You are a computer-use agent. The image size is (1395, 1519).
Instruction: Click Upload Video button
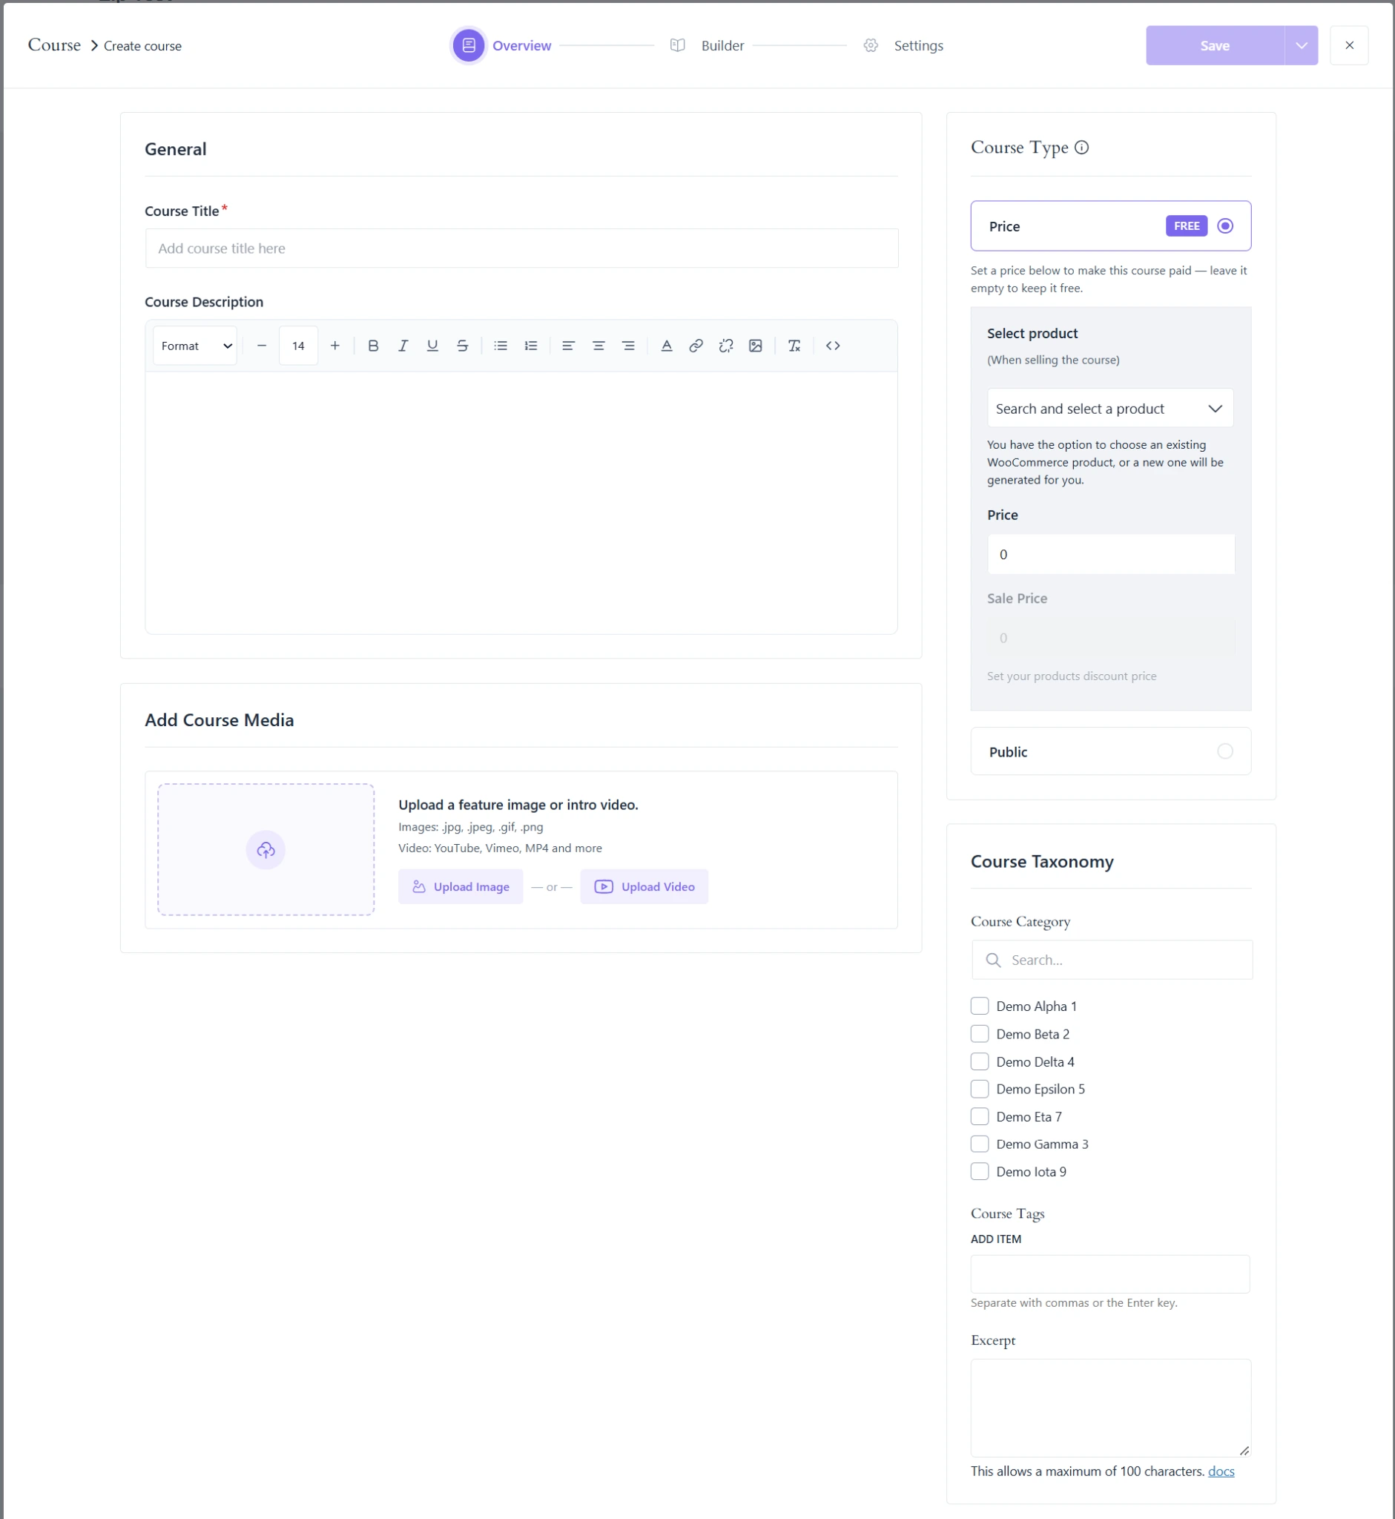[x=644, y=887]
